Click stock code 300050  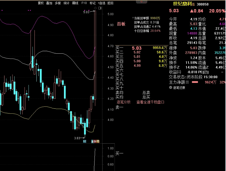click(203, 4)
